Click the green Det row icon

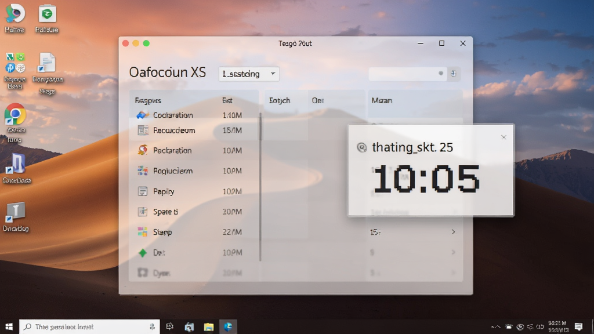(x=143, y=253)
